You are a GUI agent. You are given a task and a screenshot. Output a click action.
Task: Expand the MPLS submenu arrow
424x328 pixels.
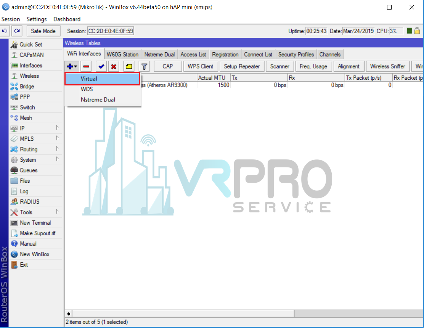pos(57,138)
